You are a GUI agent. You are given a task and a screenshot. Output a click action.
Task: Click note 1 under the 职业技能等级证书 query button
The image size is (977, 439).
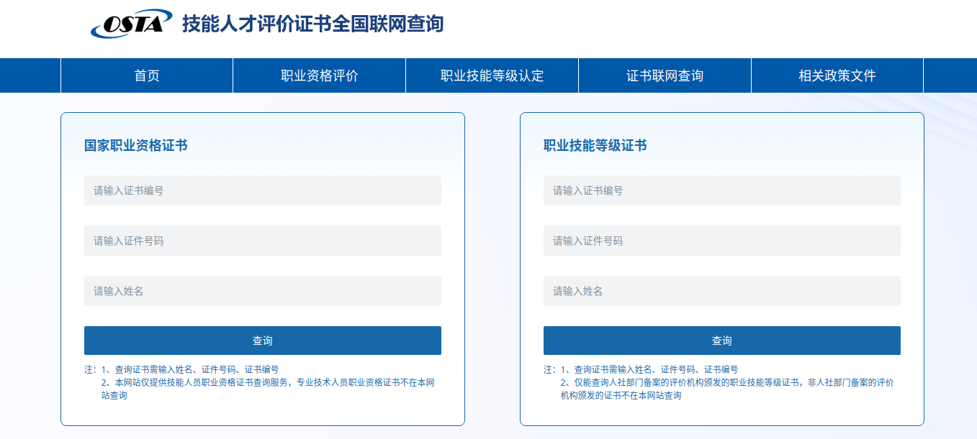tap(649, 369)
